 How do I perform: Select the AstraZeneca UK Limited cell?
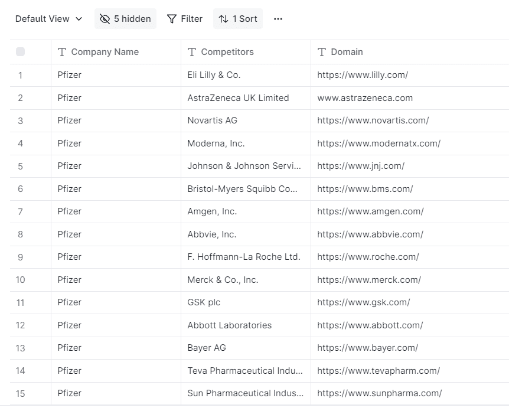[246, 98]
